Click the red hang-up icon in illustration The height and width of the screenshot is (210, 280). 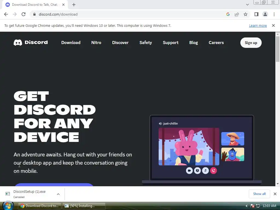coord(213,171)
